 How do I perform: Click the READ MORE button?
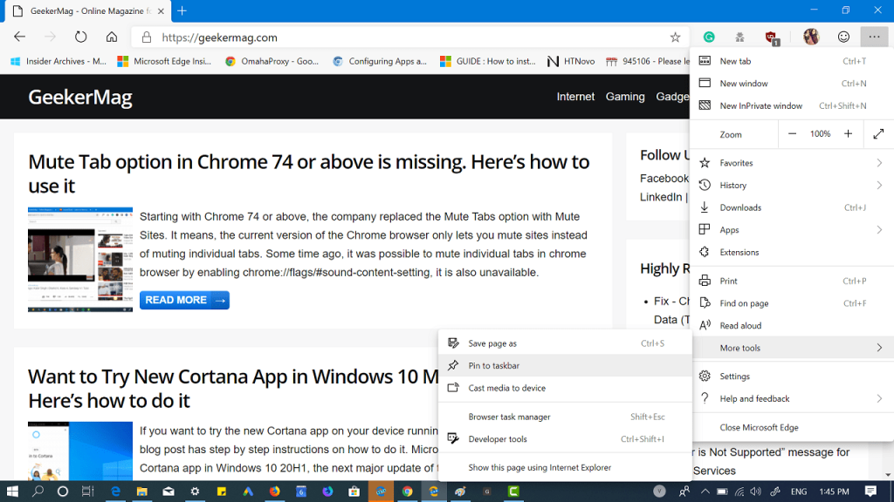point(184,300)
